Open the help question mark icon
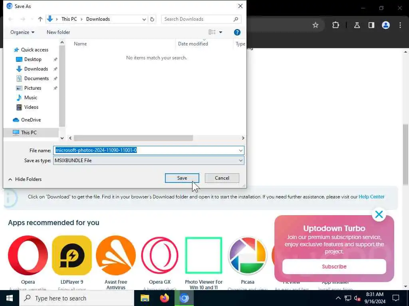Screen dimensions: 409x306 coord(237,32)
